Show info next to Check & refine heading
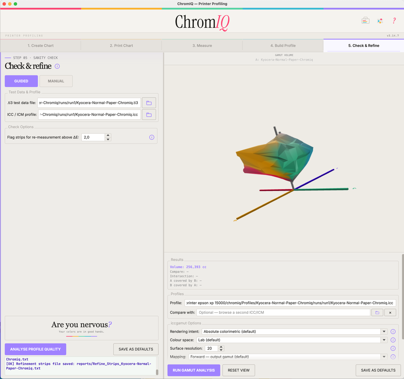This screenshot has height=379, width=404. click(57, 66)
